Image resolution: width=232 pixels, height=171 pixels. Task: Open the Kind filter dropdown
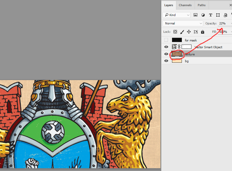click(177, 15)
